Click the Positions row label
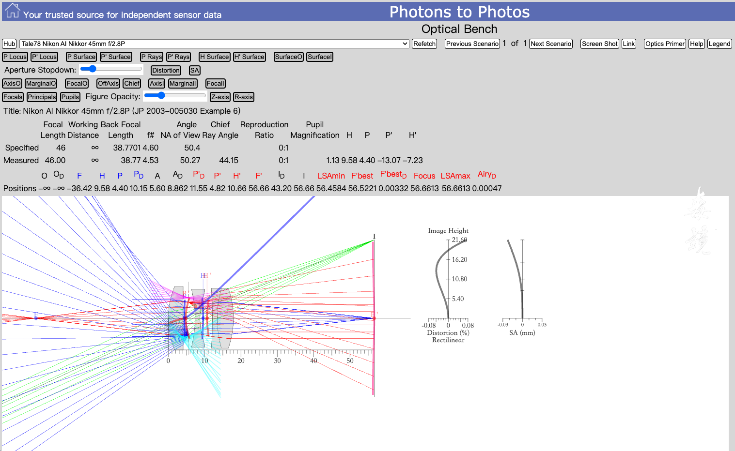Image resolution: width=735 pixels, height=451 pixels. (x=20, y=188)
